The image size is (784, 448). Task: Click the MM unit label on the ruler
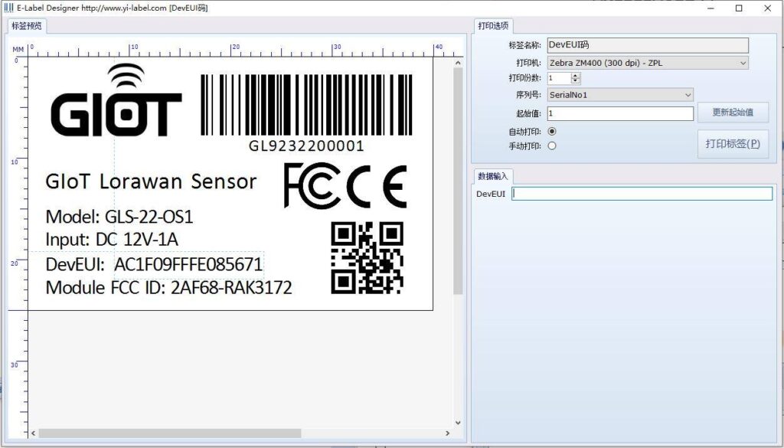pyautogui.click(x=18, y=50)
